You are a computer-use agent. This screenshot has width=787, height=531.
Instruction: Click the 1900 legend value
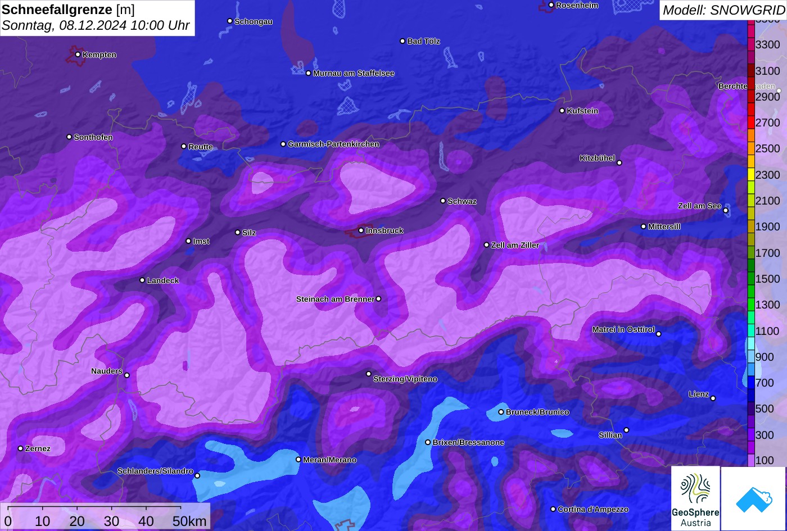[768, 226]
